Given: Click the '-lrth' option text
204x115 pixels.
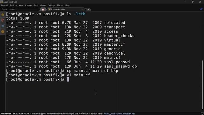Looking at the screenshot, I should coord(80,14).
